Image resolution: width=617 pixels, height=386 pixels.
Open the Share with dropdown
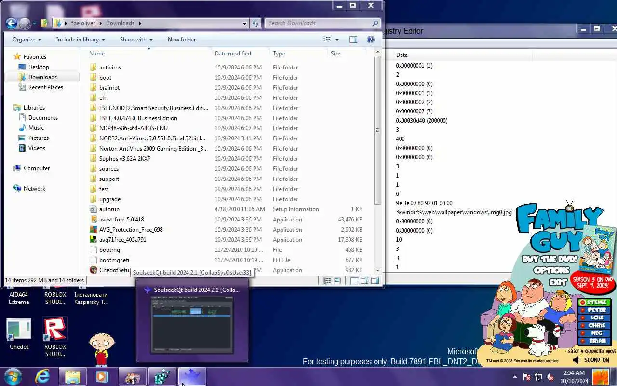pyautogui.click(x=136, y=40)
